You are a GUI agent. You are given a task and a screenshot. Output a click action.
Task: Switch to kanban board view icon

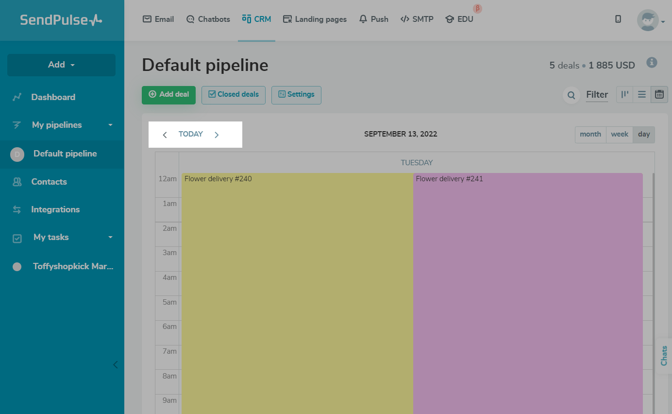pyautogui.click(x=624, y=95)
